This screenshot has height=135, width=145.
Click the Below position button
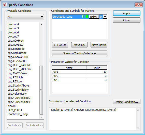[x=94, y=17]
